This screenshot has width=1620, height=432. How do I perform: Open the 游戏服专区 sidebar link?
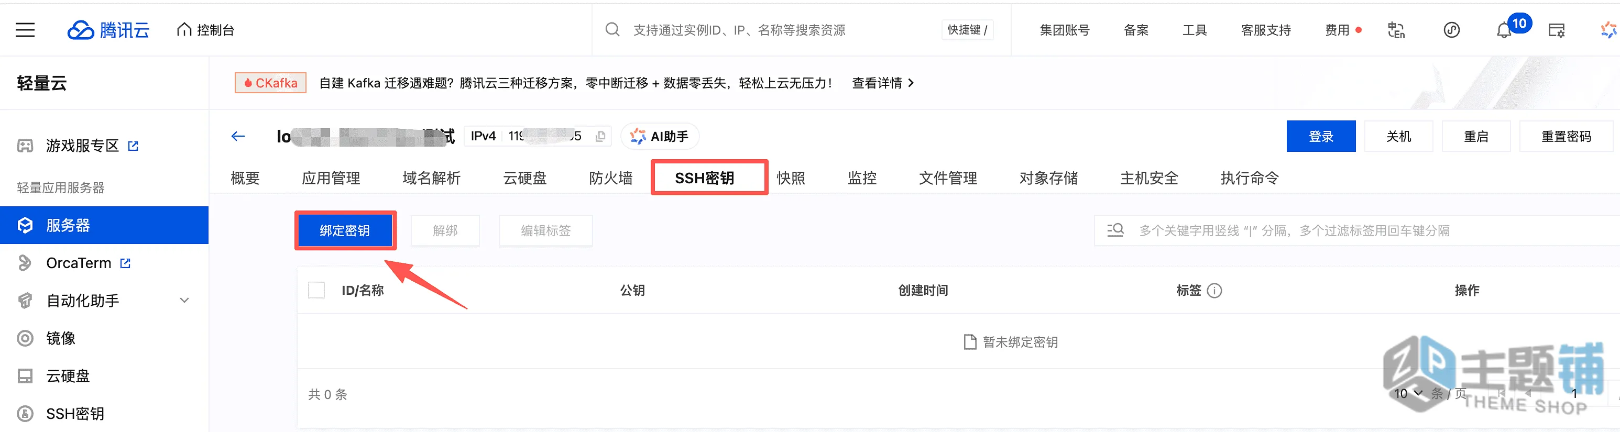tap(82, 146)
